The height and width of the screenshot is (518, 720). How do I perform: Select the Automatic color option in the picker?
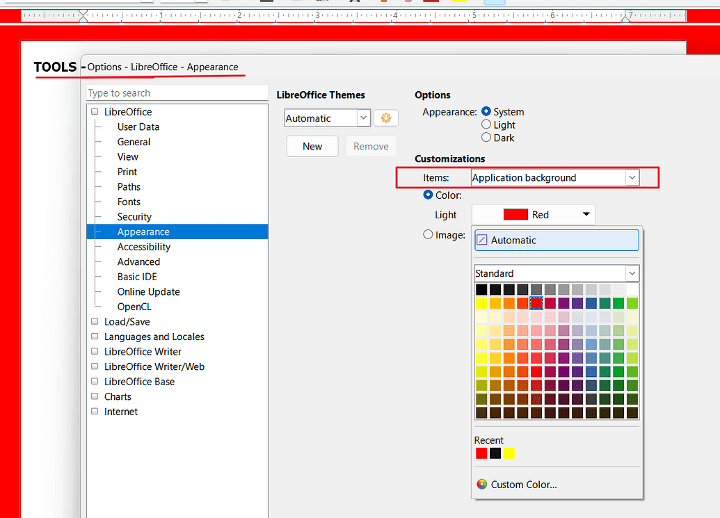click(x=556, y=240)
